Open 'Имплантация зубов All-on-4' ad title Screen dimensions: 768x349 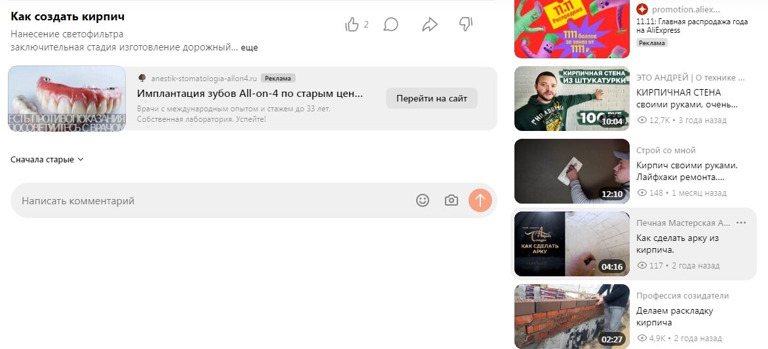click(250, 94)
